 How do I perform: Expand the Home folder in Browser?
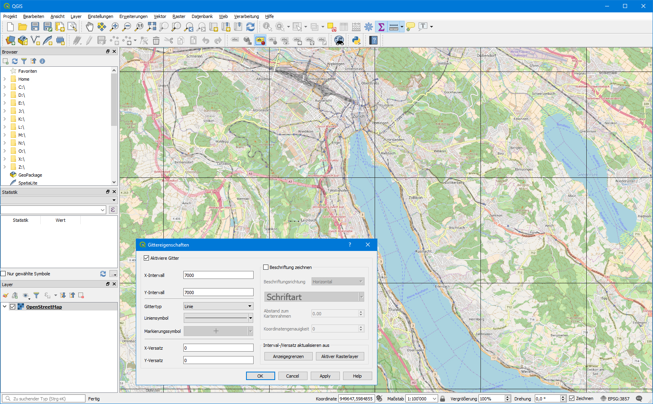point(5,79)
